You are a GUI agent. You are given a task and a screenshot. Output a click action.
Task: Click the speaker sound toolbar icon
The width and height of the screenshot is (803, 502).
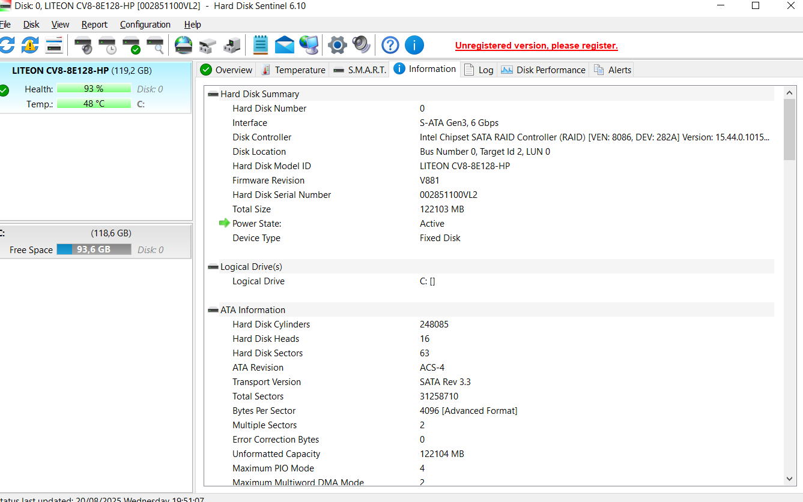[x=361, y=45]
